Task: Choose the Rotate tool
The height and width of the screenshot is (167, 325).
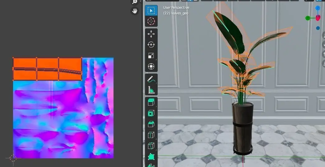Action: 151,45
